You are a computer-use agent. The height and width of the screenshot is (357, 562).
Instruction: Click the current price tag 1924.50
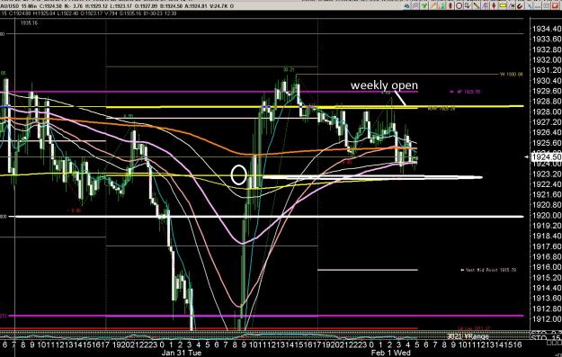pyautogui.click(x=546, y=157)
